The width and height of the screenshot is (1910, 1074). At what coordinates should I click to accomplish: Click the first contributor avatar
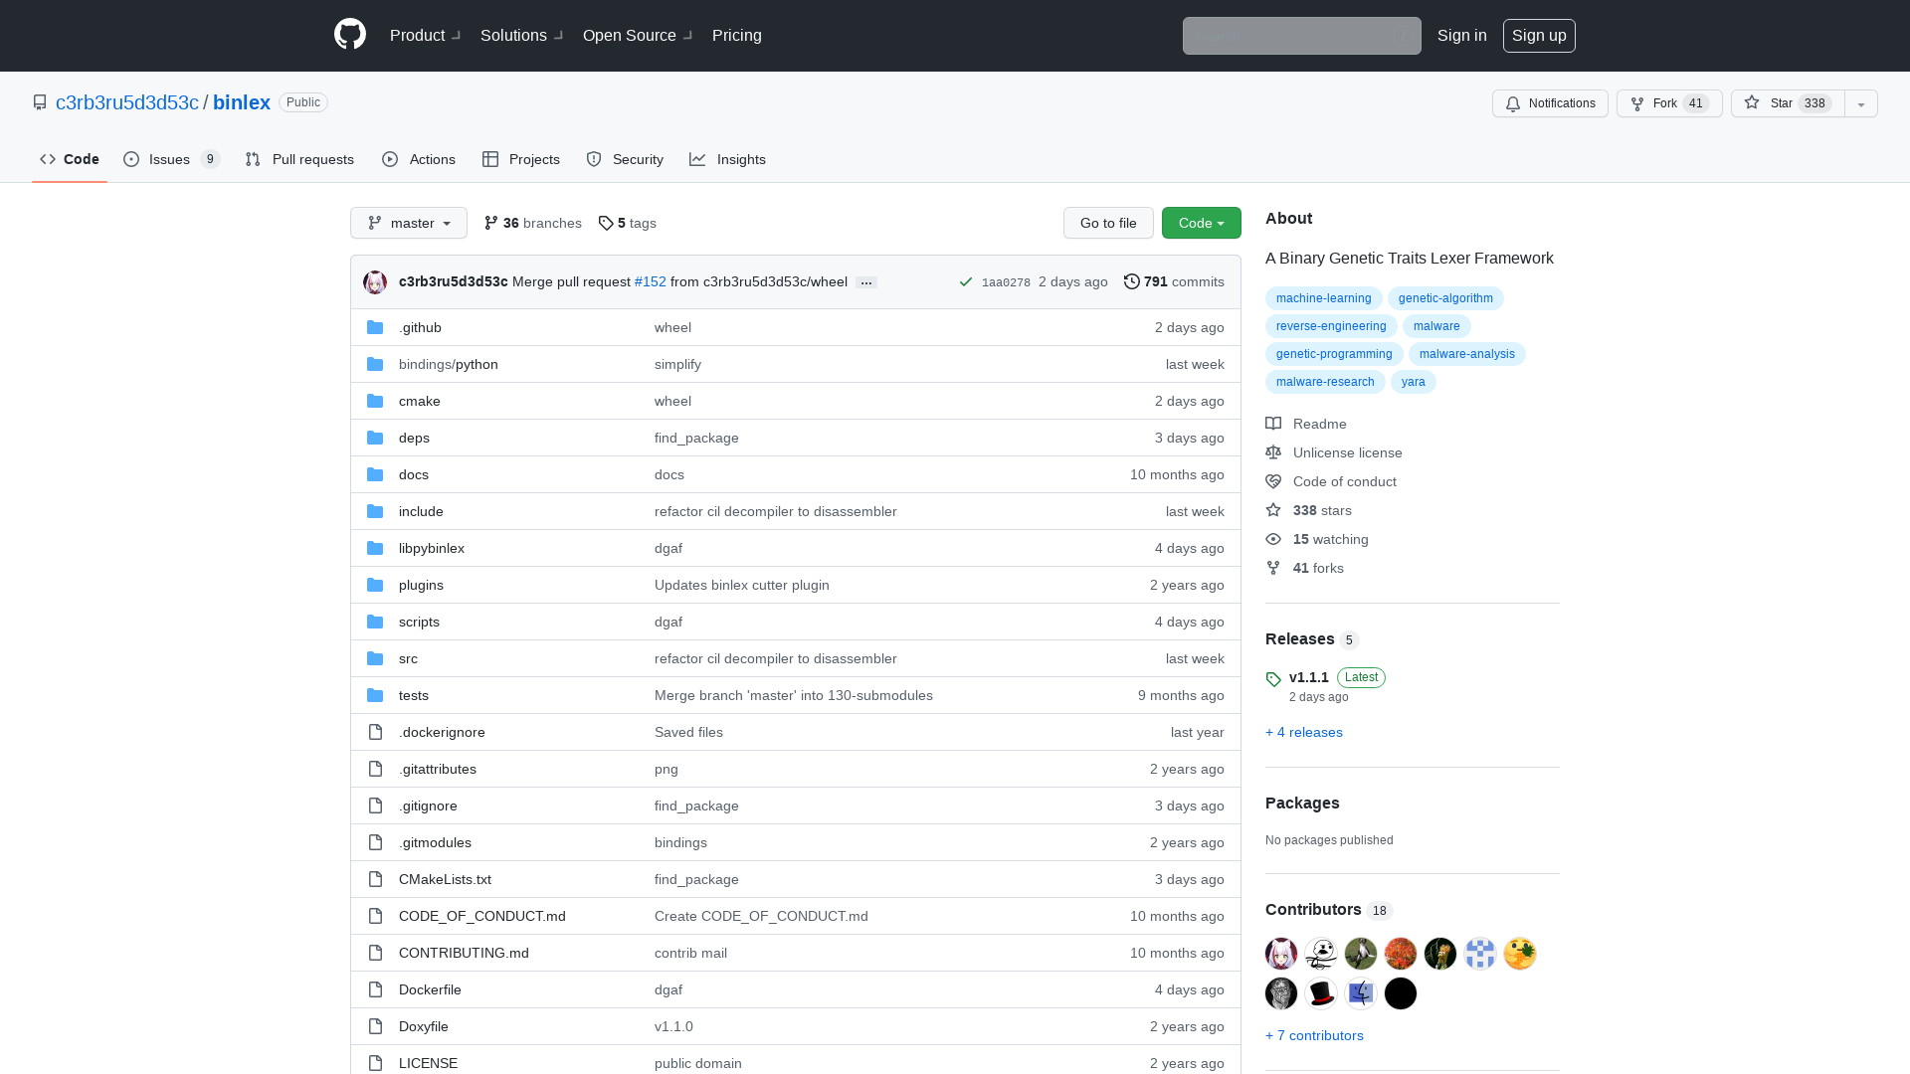pyautogui.click(x=1281, y=954)
